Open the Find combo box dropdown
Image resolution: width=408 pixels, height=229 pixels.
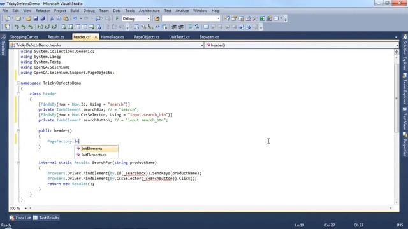218,18
